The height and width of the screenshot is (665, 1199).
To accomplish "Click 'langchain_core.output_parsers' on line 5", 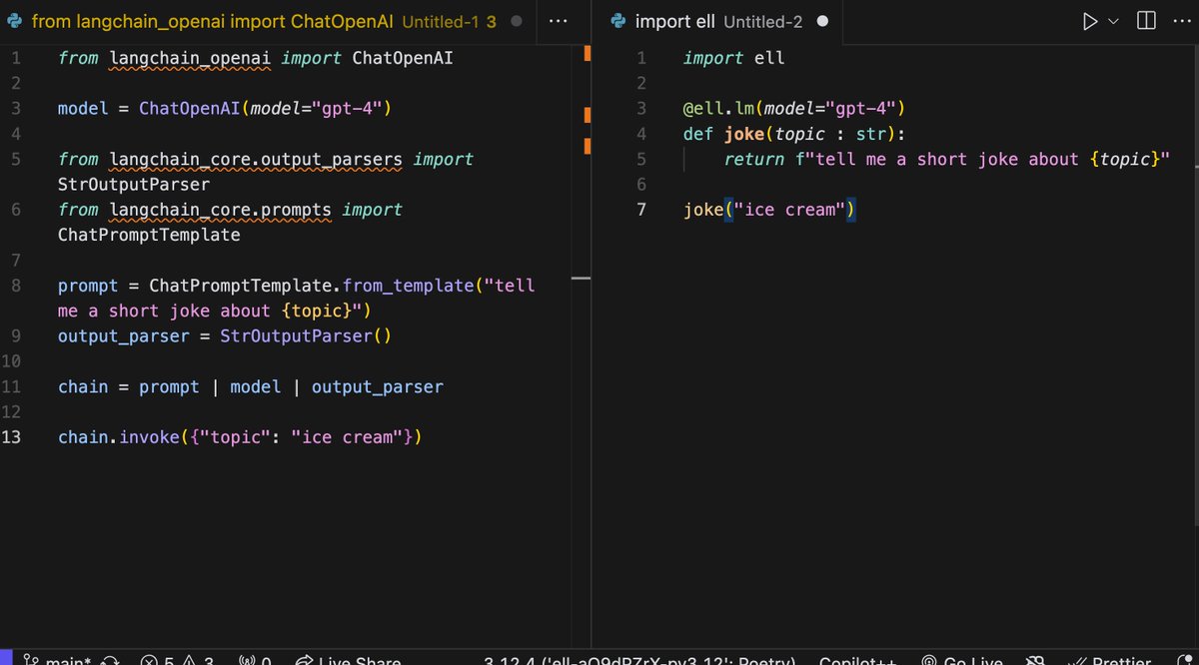I will pyautogui.click(x=256, y=159).
